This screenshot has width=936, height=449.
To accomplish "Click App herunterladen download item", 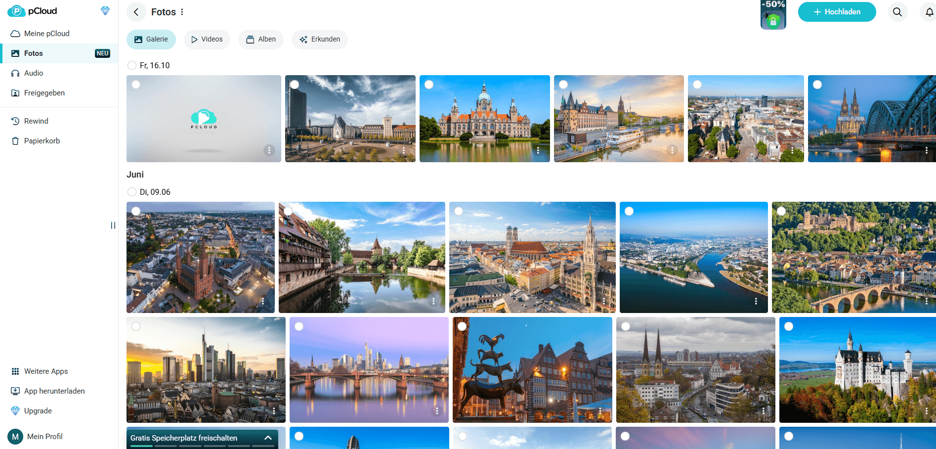I will click(59, 391).
